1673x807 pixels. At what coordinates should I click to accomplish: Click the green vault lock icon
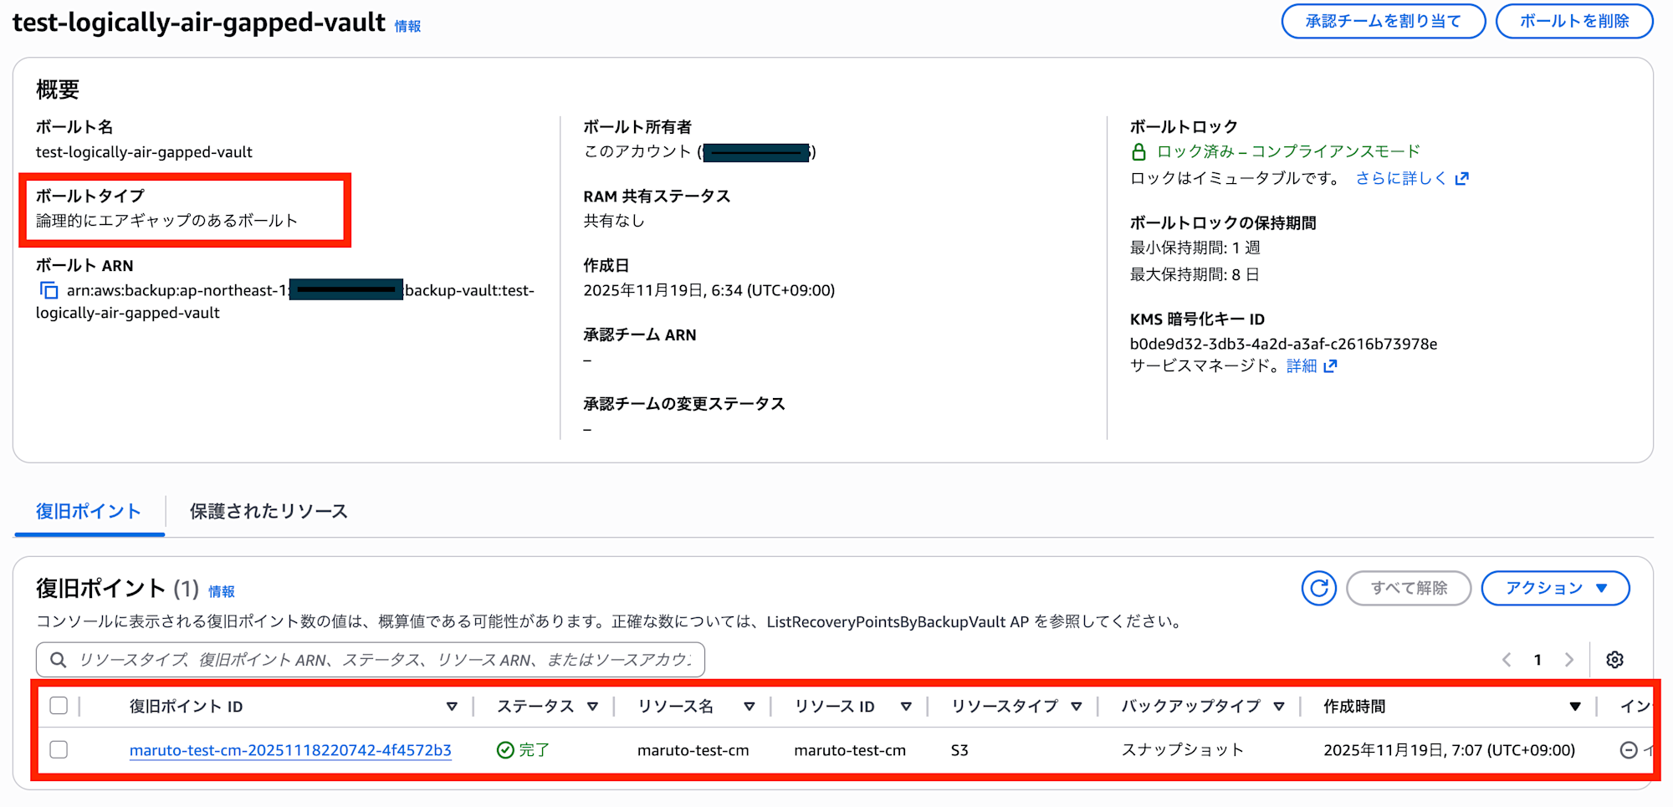point(1138,151)
